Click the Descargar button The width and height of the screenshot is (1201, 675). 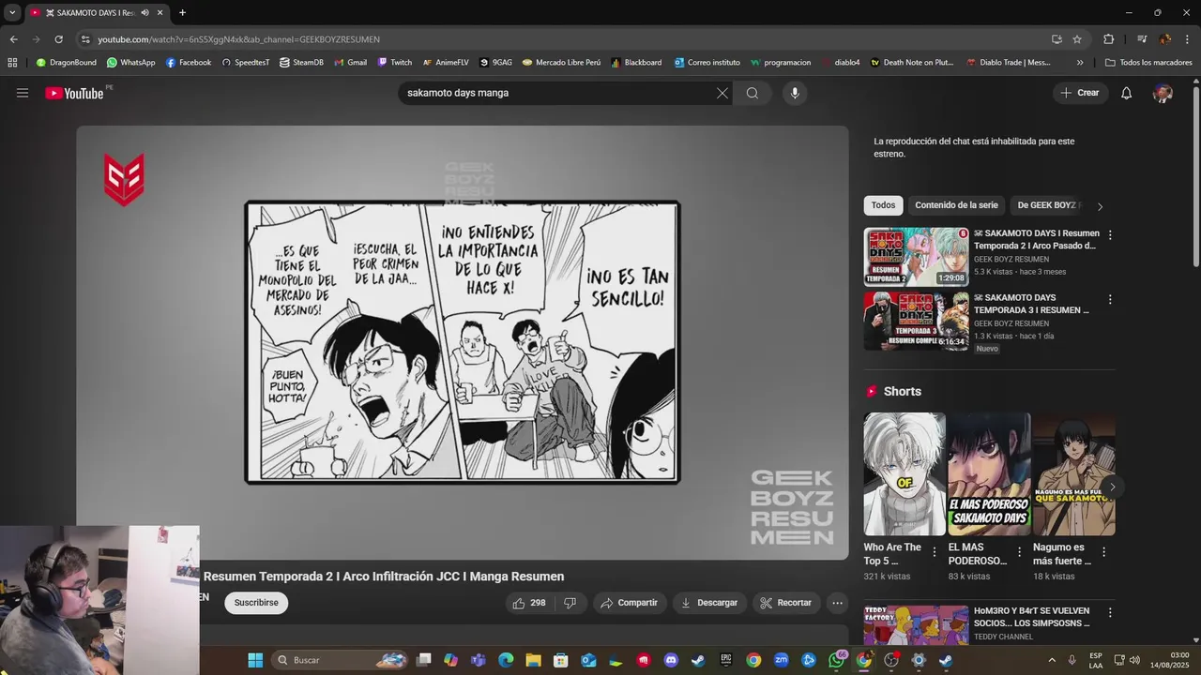tap(708, 603)
